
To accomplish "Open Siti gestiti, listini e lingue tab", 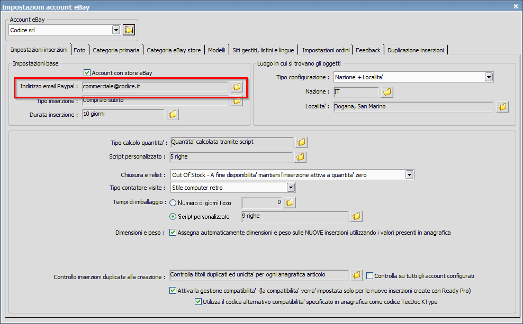I will pos(263,50).
